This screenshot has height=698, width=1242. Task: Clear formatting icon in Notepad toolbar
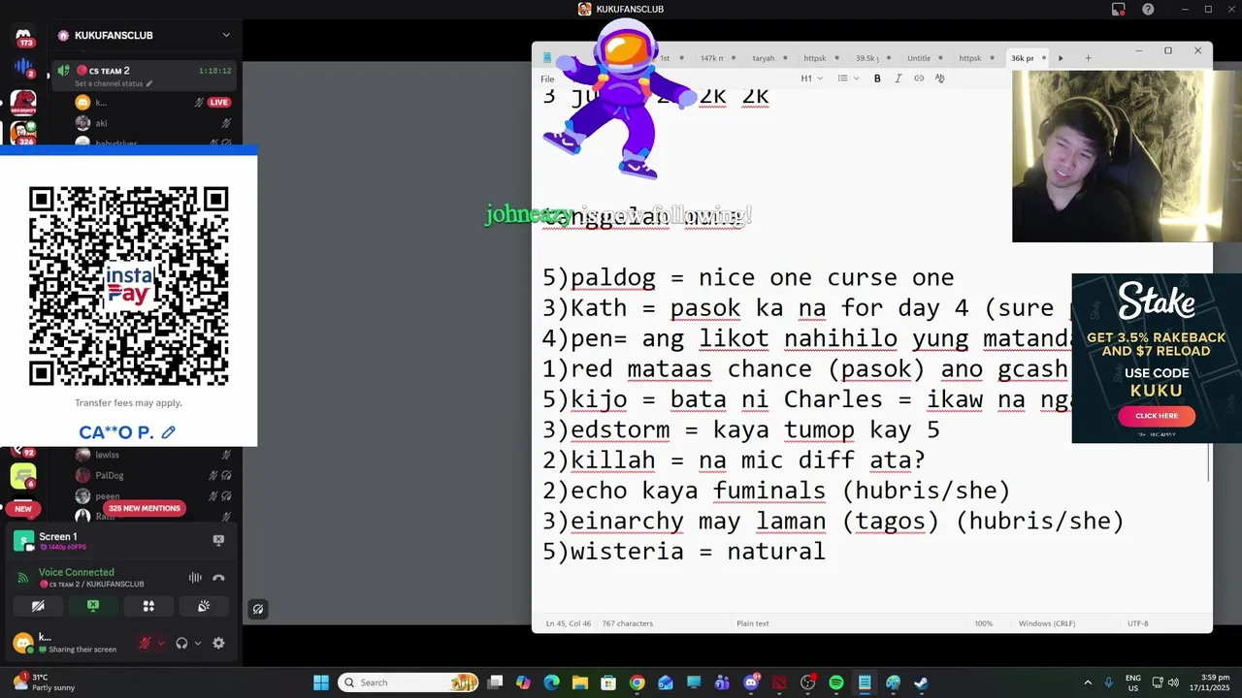[939, 79]
